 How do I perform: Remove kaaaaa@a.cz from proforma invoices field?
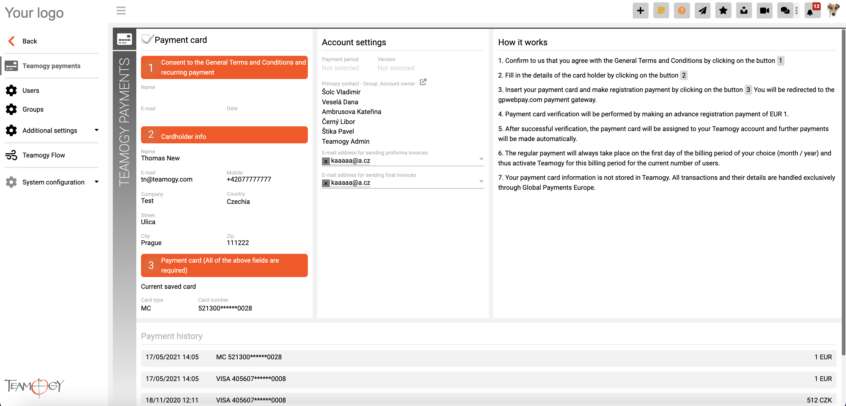pyautogui.click(x=325, y=161)
